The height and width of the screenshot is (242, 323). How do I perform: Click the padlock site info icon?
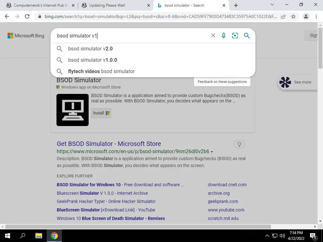(x=40, y=16)
